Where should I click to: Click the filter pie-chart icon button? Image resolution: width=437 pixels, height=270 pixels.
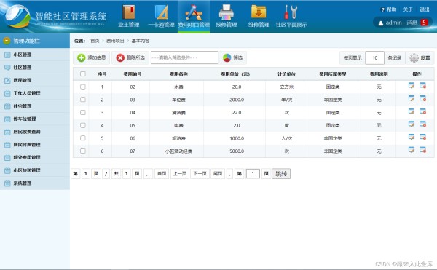[x=227, y=57]
